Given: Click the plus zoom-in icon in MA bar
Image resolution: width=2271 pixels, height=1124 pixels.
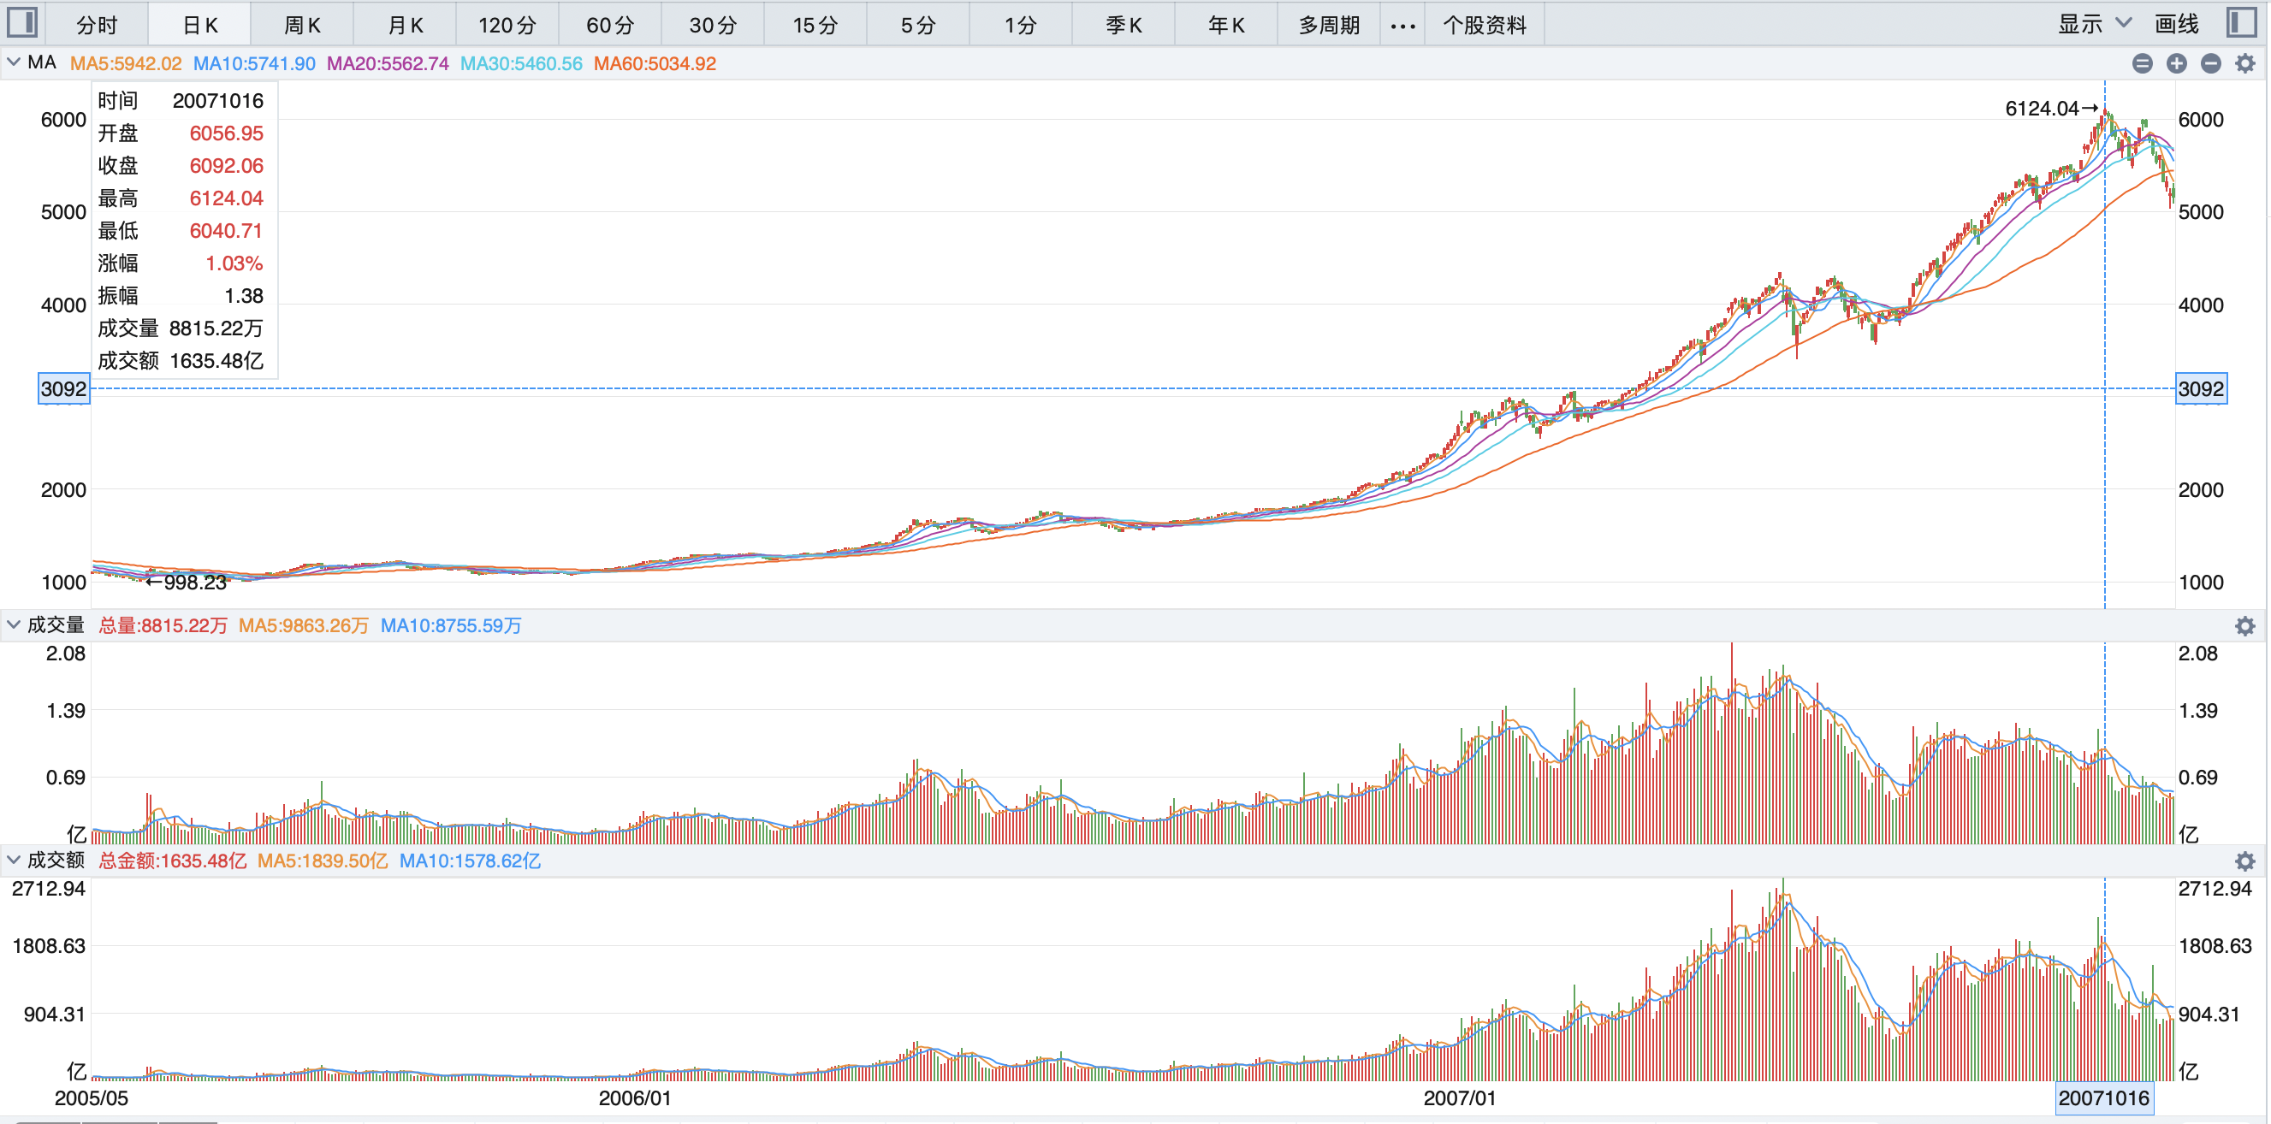Looking at the screenshot, I should (2177, 63).
